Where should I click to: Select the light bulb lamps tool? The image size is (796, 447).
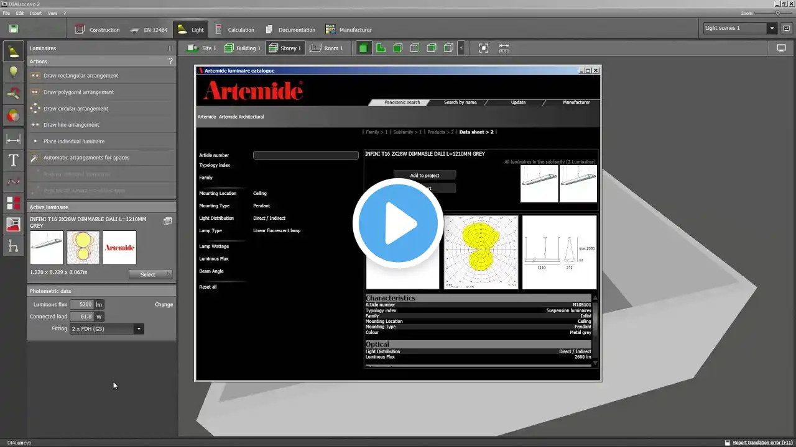[x=13, y=73]
